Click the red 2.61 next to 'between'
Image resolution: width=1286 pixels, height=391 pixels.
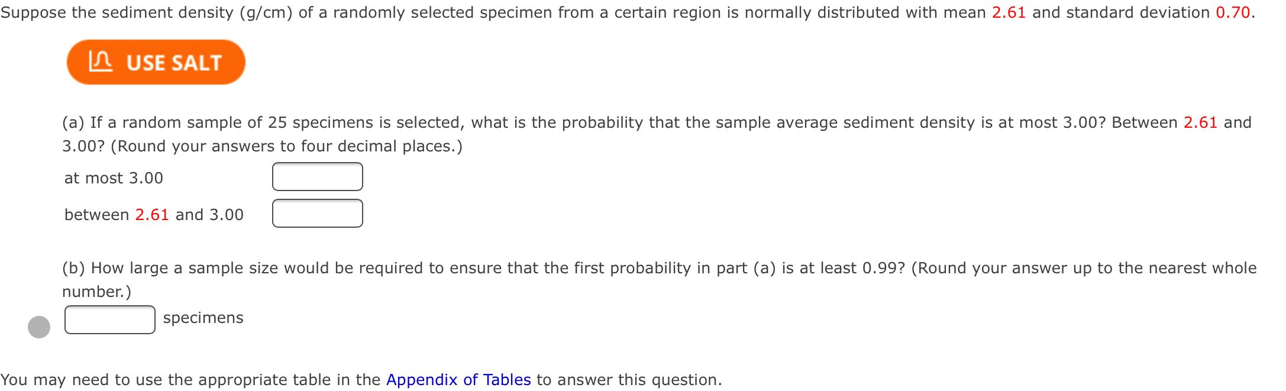click(x=152, y=214)
